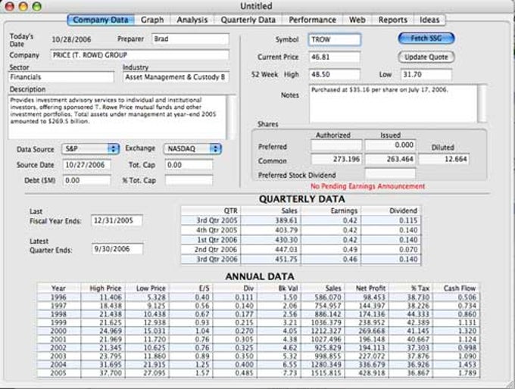
Task: Select the Quarterly Data tab
Action: tap(248, 20)
